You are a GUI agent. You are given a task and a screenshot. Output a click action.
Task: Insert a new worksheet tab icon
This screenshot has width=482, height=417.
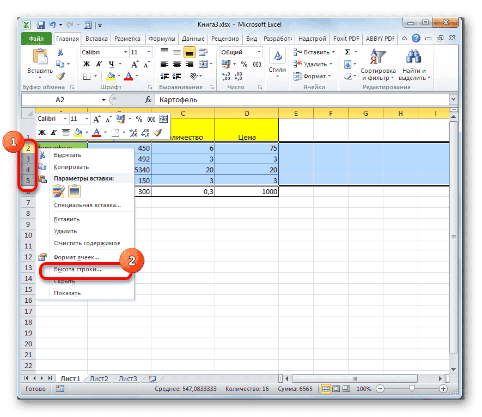click(x=152, y=378)
